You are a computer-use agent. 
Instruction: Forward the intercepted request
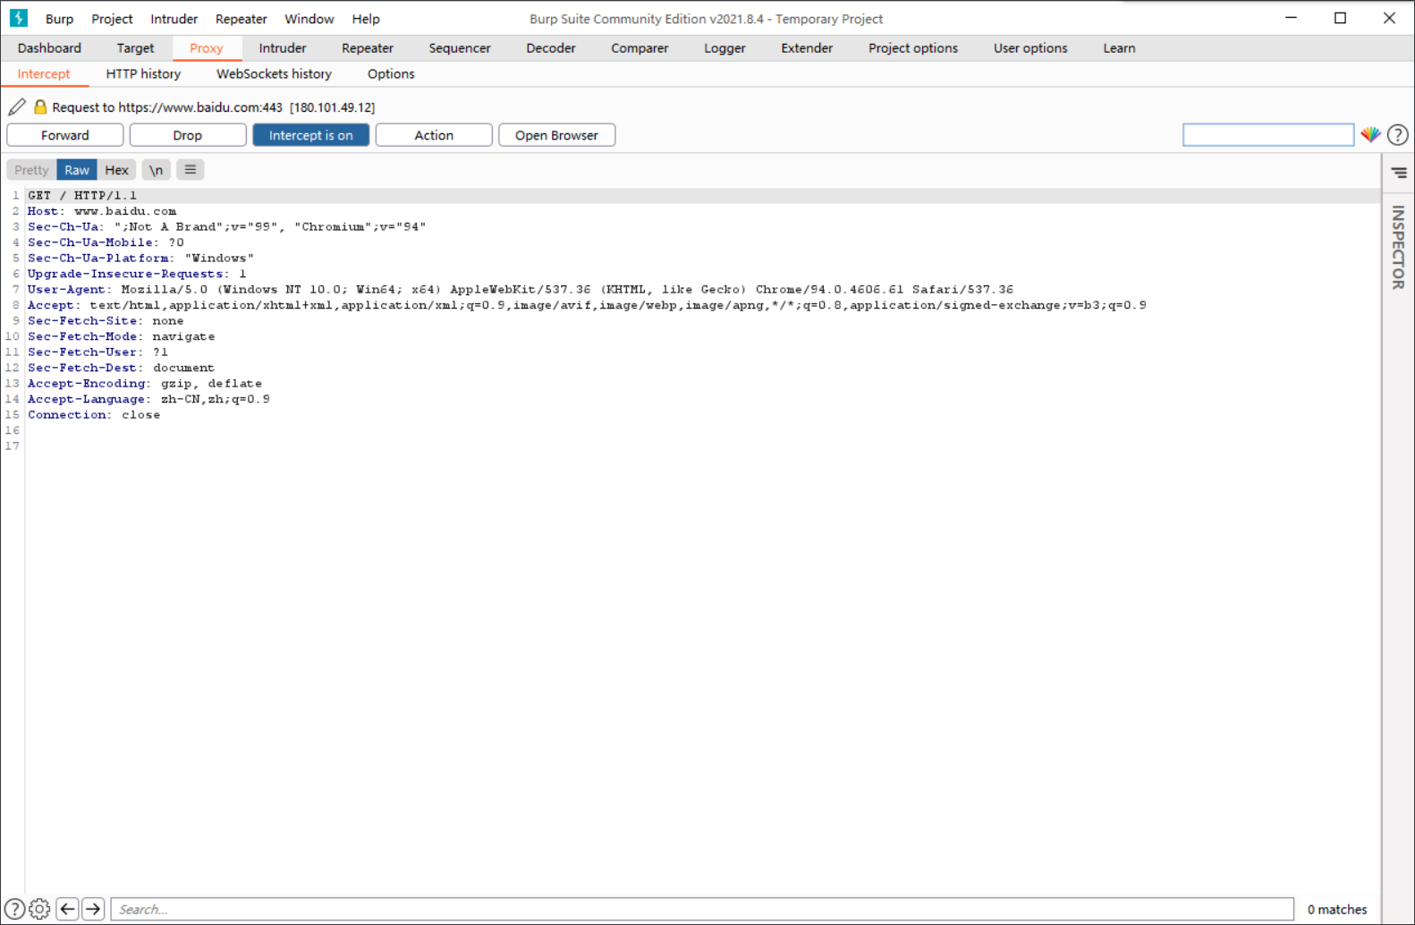[x=64, y=135]
